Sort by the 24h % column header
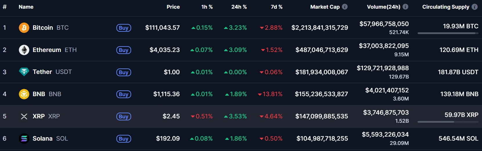This screenshot has height=151, width=482. click(239, 7)
